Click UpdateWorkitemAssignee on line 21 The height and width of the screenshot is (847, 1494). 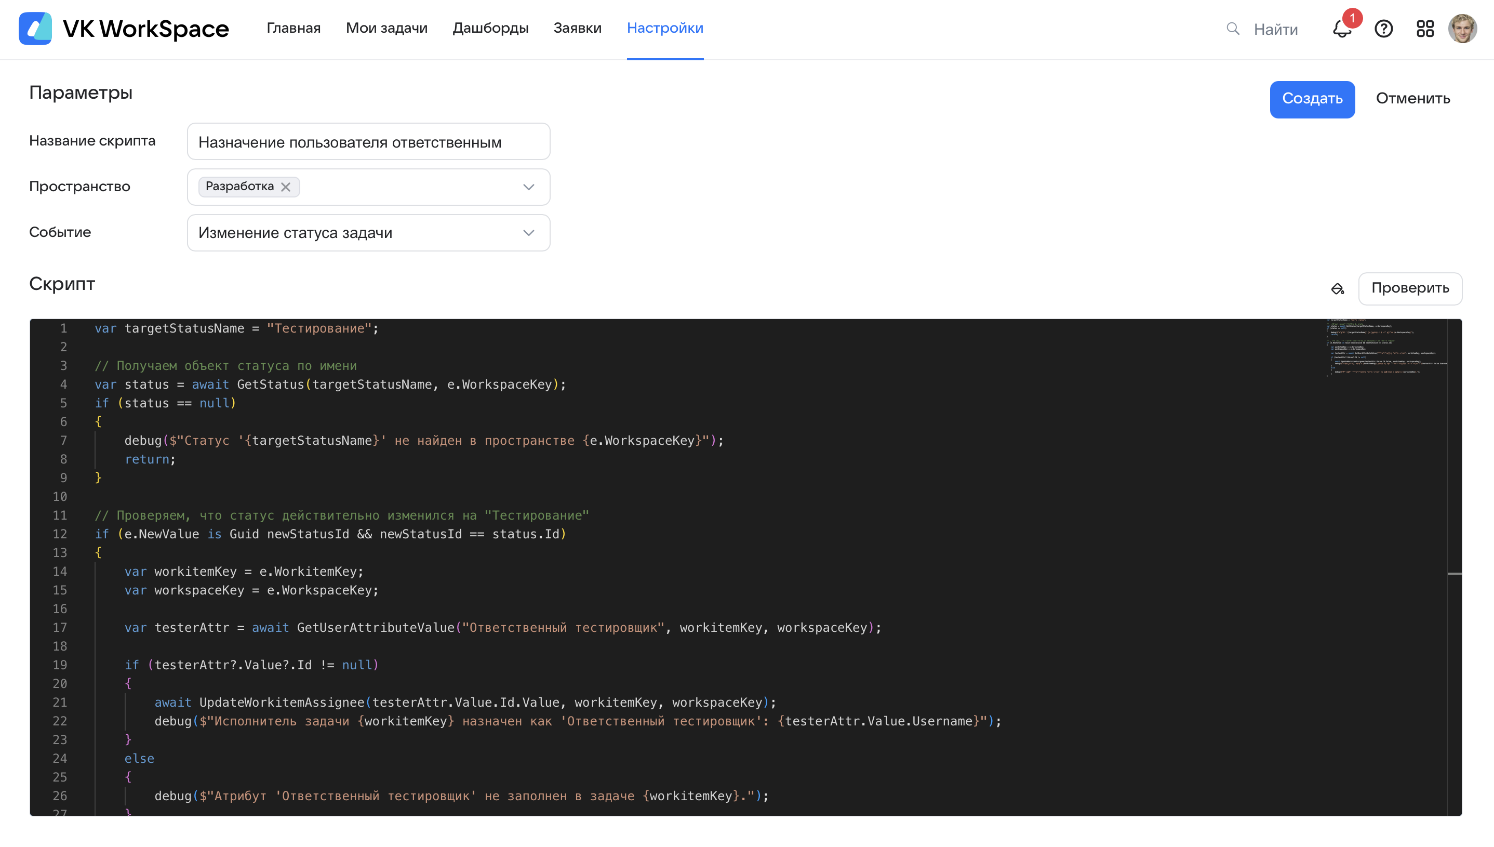click(x=282, y=703)
